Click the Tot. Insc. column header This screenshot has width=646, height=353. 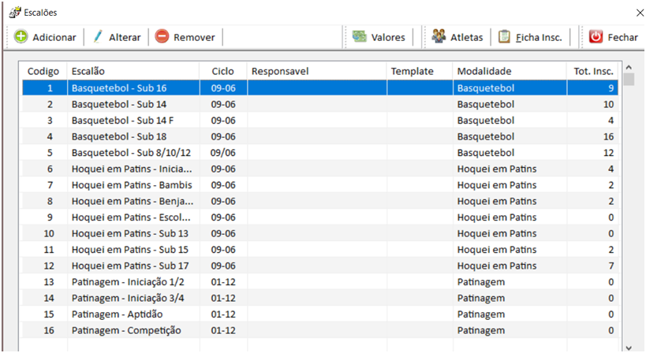click(592, 71)
